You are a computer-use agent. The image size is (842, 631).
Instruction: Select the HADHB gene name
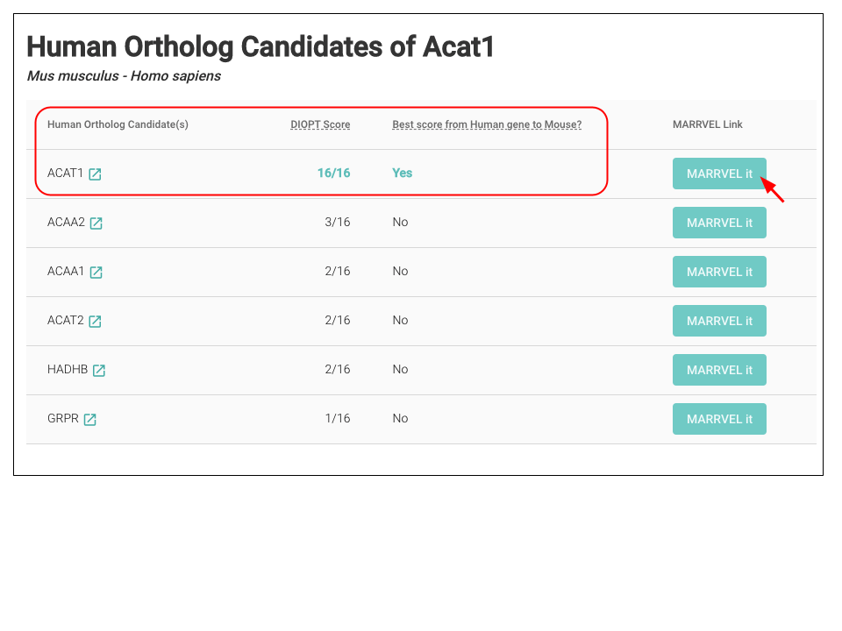pos(68,369)
